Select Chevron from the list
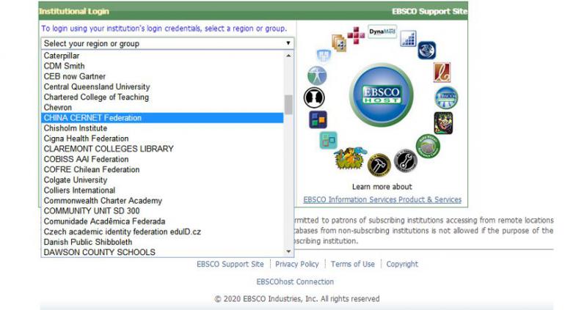This screenshot has height=310, width=587. point(162,107)
